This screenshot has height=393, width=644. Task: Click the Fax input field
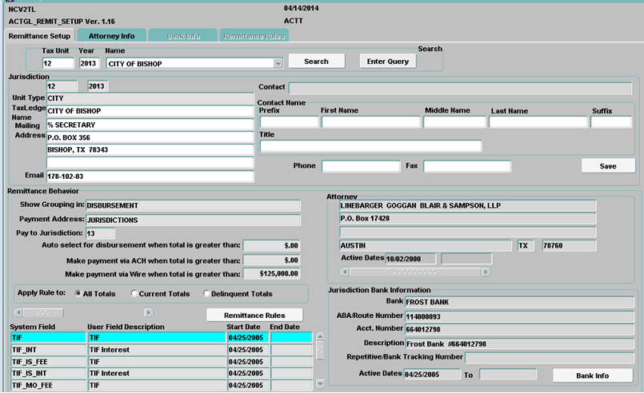(467, 166)
